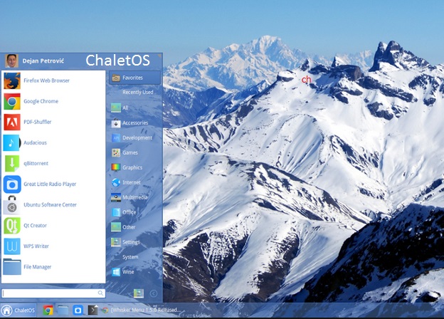444x319 pixels.
Task: Click the ChaletOS menu button on taskbar
Action: tap(18, 310)
